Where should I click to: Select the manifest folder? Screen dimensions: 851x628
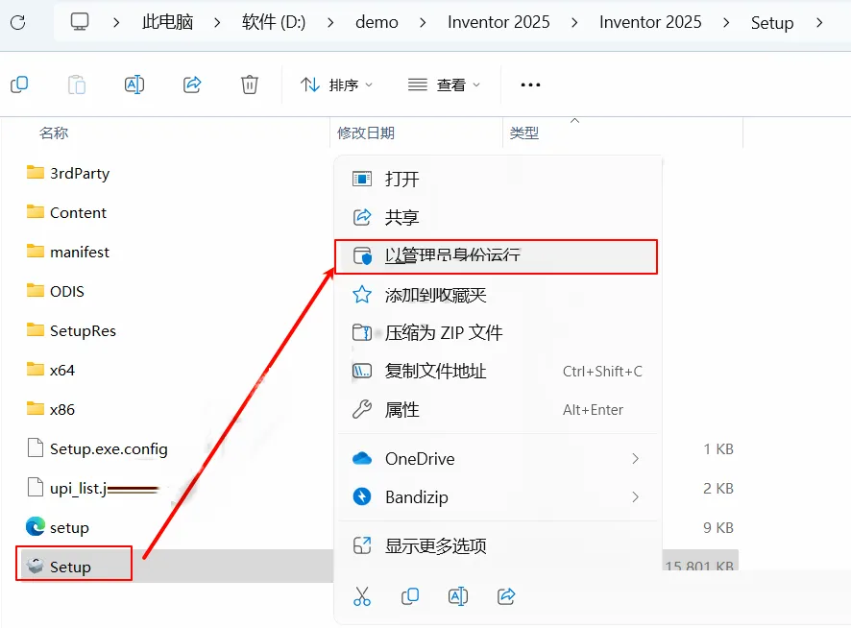pyautogui.click(x=67, y=252)
